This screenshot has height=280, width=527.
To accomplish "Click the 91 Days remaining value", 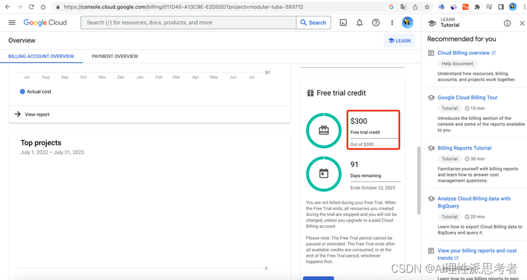I will tap(354, 164).
